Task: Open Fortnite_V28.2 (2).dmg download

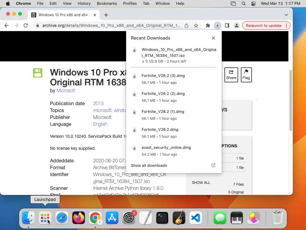Action: (x=174, y=97)
